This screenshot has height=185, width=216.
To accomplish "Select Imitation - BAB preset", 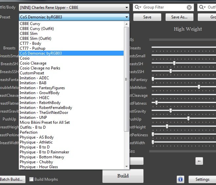I will [71, 83].
